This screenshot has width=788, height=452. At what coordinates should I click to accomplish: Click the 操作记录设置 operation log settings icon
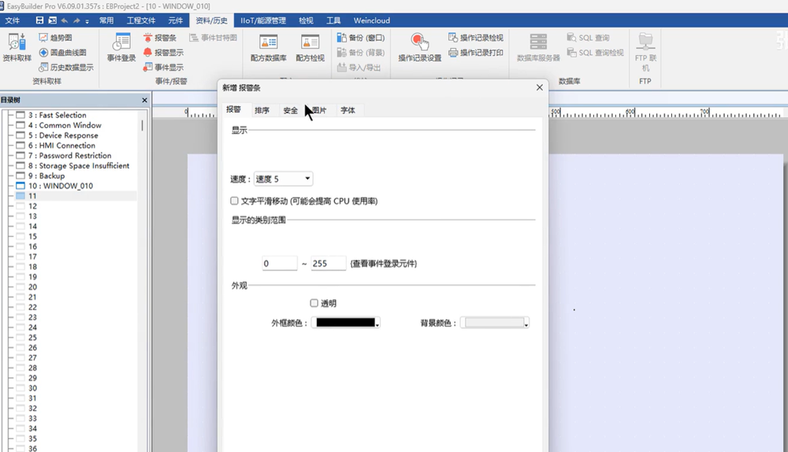tap(419, 44)
